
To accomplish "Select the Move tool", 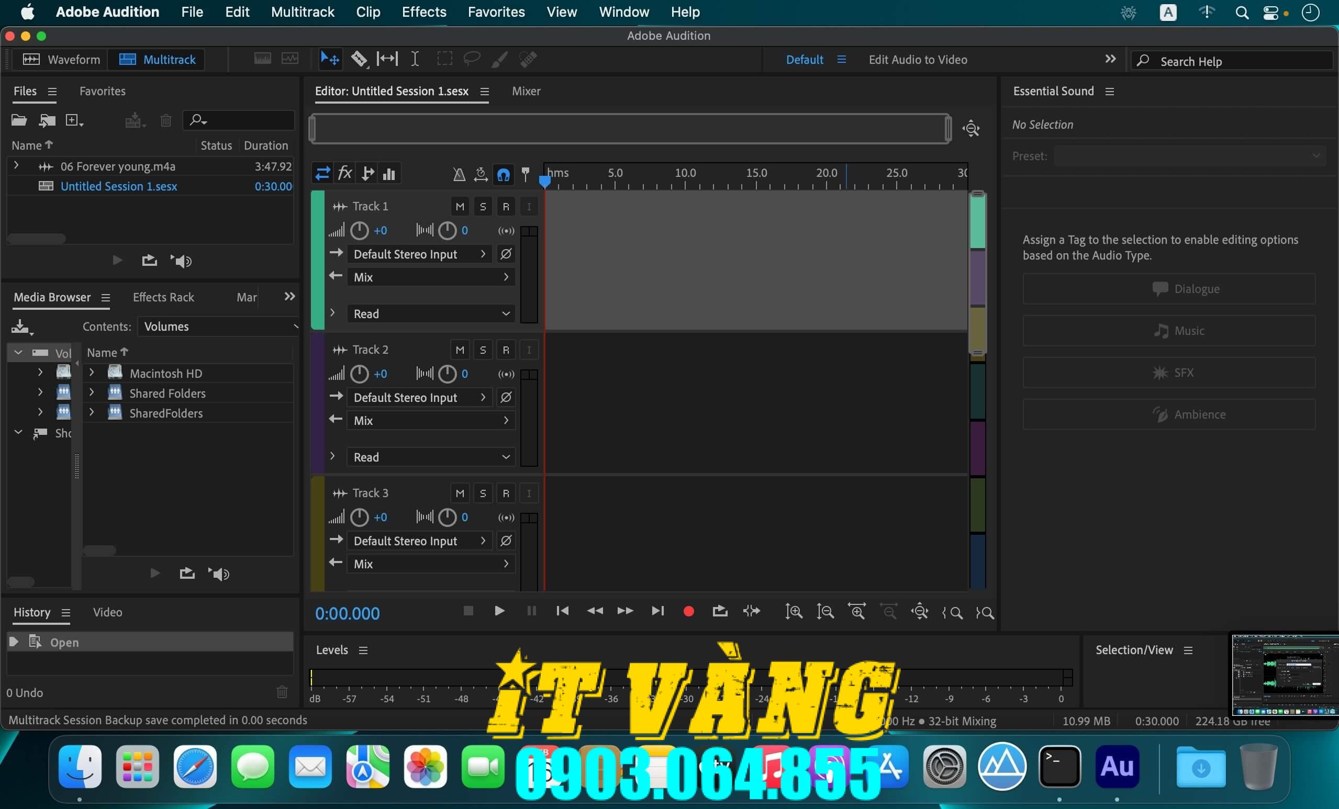I will pos(329,59).
